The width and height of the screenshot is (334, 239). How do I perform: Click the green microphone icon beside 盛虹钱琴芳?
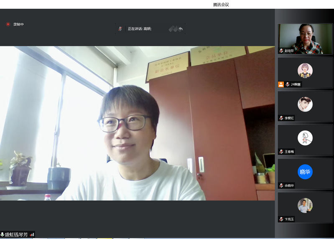pos(3,234)
